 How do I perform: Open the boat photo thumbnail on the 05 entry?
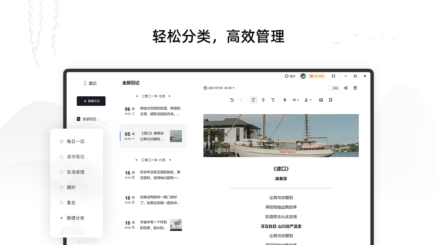coord(176,136)
